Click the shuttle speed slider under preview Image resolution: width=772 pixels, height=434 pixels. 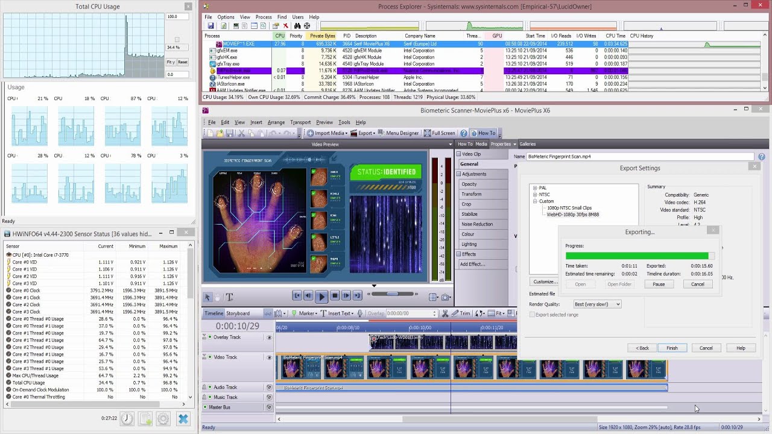tap(393, 294)
